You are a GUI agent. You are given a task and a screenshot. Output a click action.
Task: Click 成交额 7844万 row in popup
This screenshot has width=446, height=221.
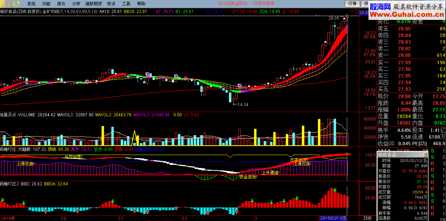pyautogui.click(x=403, y=197)
